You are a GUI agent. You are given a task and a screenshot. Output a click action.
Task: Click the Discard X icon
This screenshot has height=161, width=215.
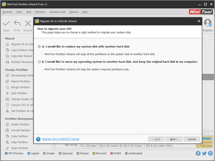coord(28,23)
